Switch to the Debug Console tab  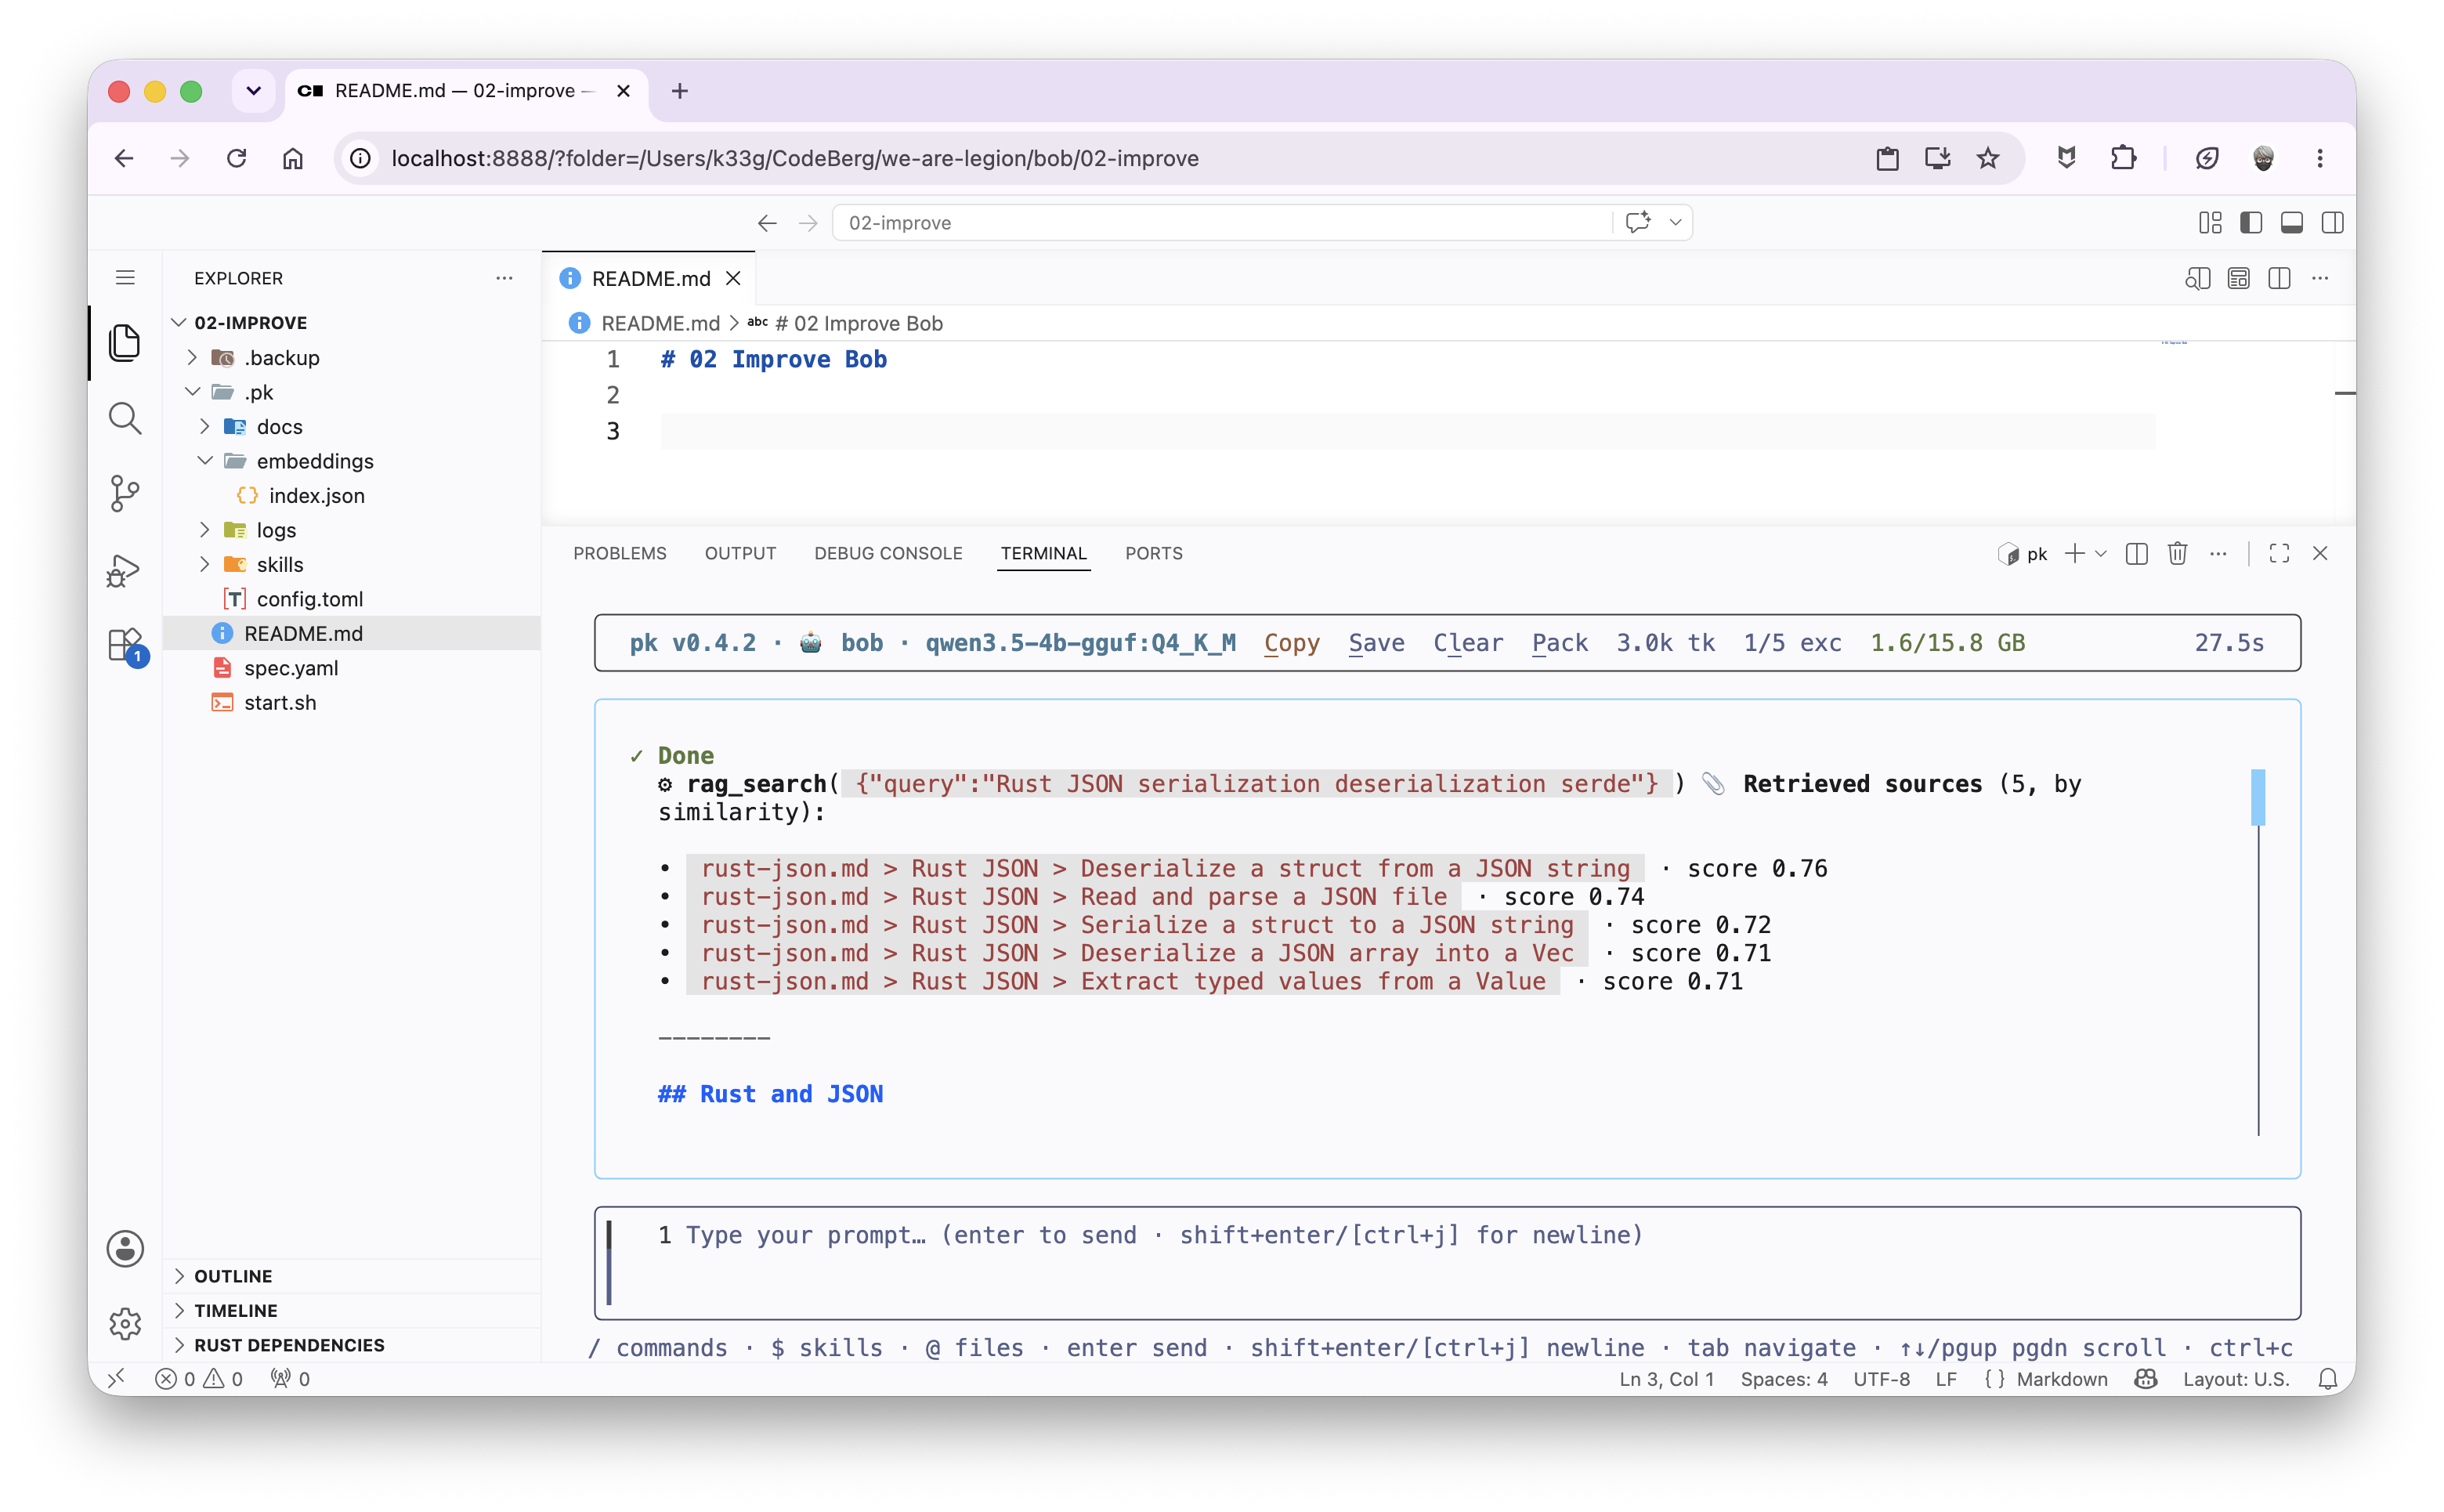click(888, 553)
